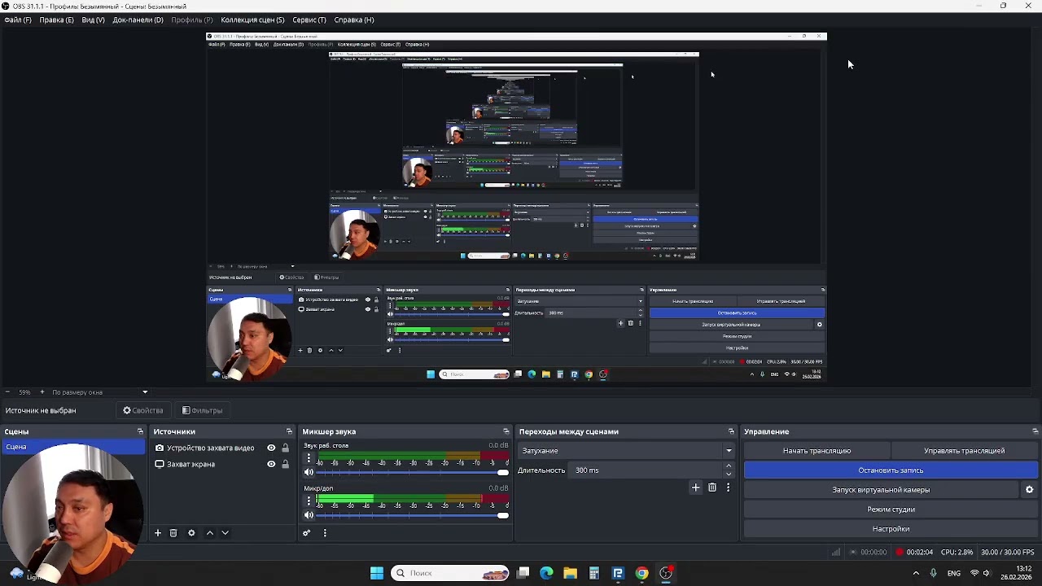
Task: Undock the Переходы между сценами panel
Action: 731,431
